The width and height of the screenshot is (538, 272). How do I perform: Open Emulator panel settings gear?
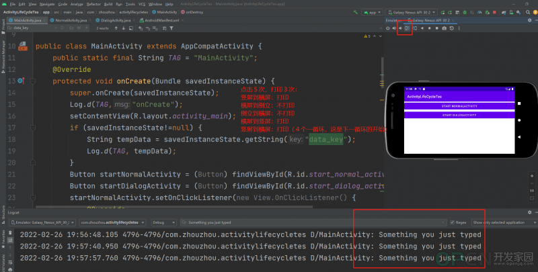[x=529, y=20]
